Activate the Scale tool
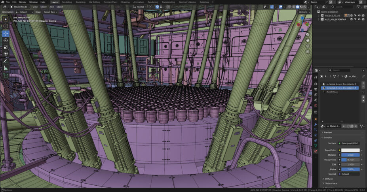 [x=6, y=47]
